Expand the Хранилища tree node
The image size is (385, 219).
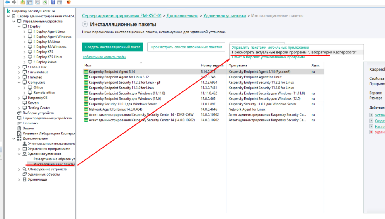[x=20, y=179]
